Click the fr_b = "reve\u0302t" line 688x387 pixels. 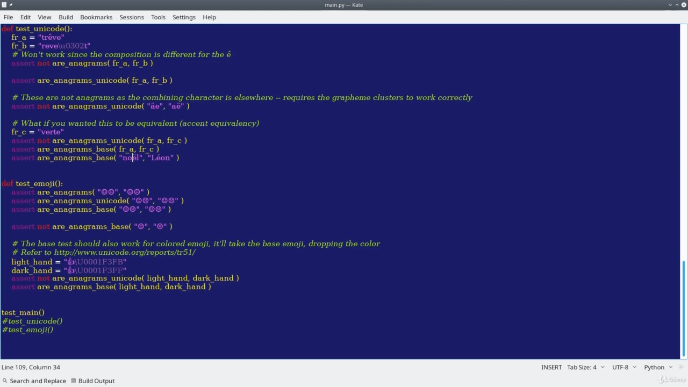[51, 46]
